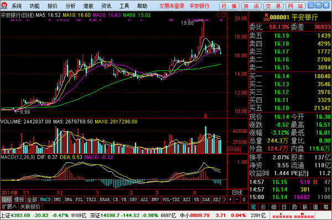Image resolution: width=332 pixels, height=220 pixels.
Task: Expand more indicators with the right arrow
Action: click(225, 199)
